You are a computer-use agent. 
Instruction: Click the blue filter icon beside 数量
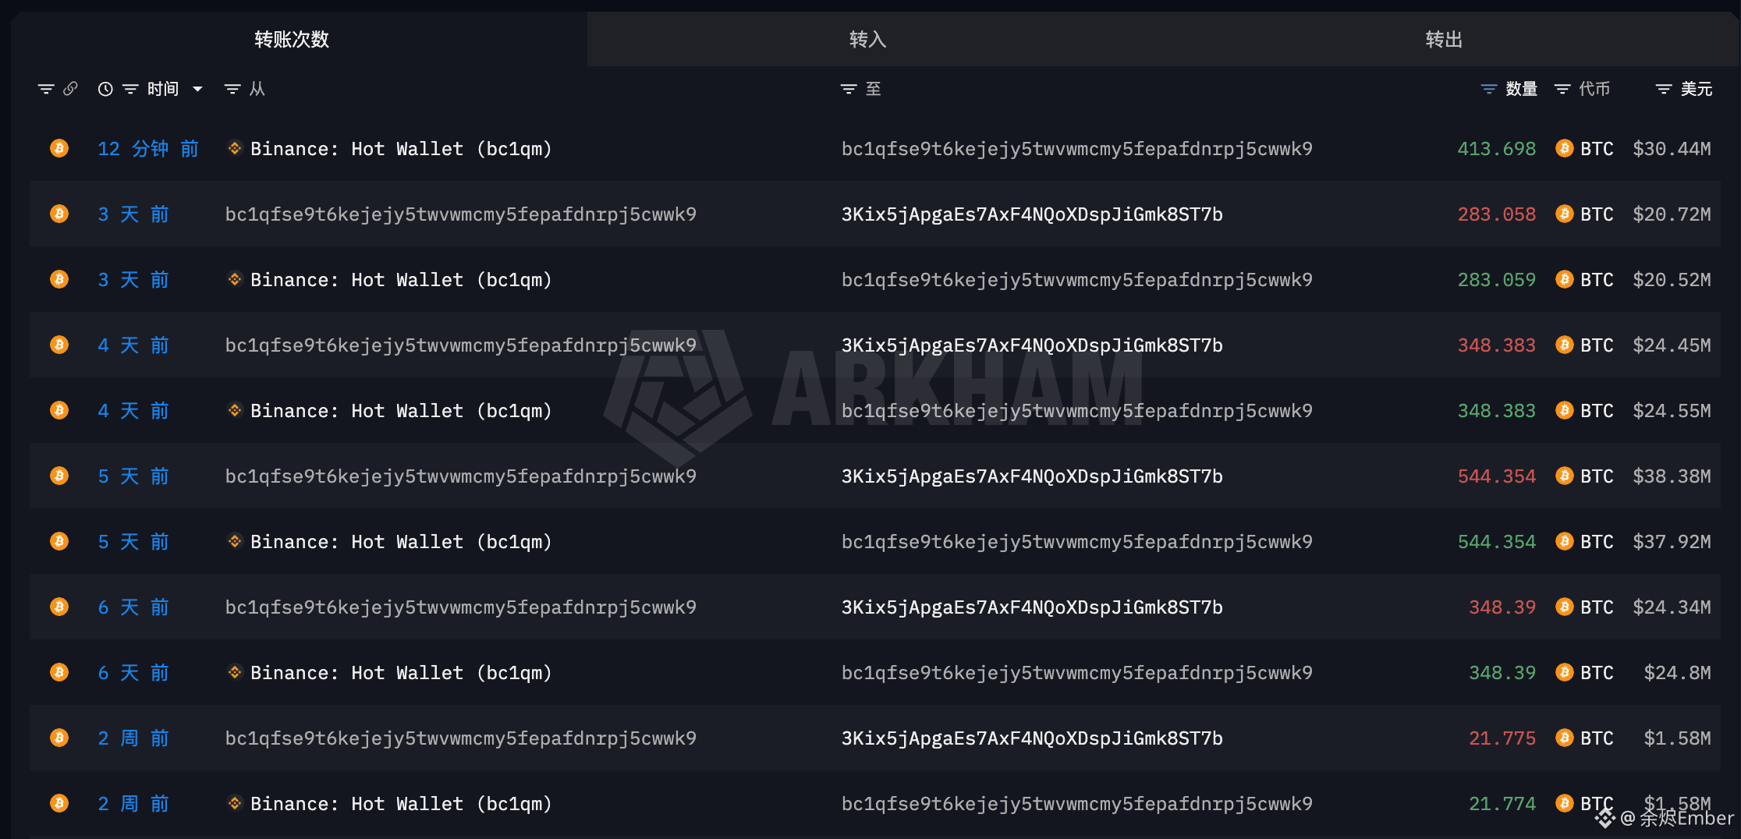click(1489, 89)
